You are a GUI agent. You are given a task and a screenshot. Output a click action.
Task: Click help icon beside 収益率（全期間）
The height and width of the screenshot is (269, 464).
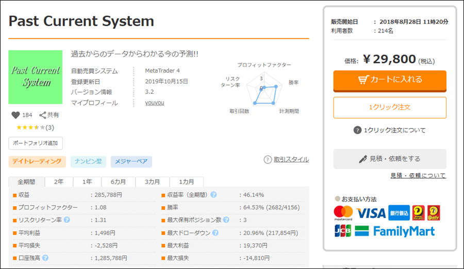click(x=213, y=195)
